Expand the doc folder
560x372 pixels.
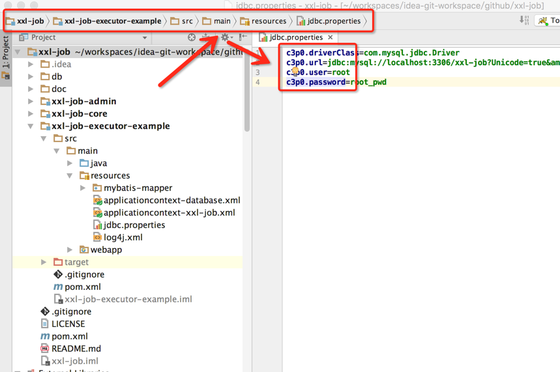pos(31,89)
